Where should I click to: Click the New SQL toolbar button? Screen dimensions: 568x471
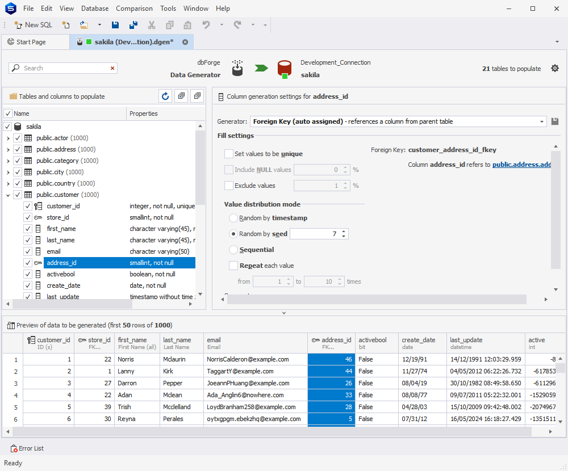point(33,25)
